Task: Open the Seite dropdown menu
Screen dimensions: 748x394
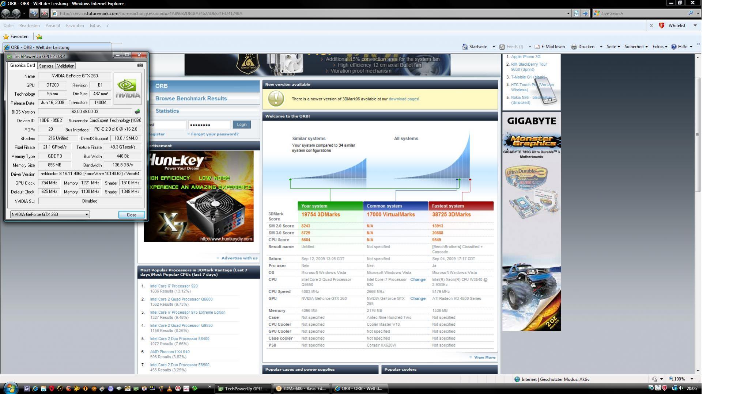Action: coord(613,47)
